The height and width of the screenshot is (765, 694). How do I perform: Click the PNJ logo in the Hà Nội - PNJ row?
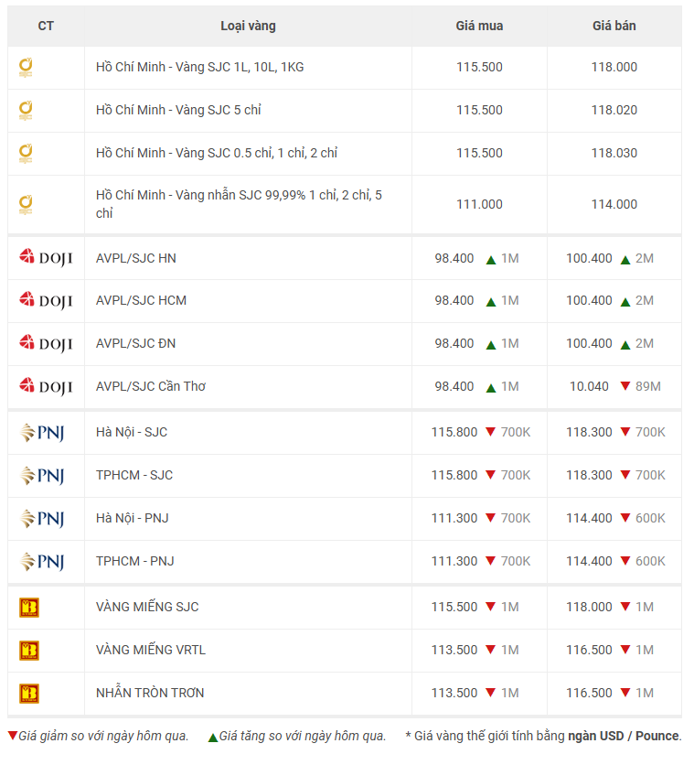pyautogui.click(x=42, y=519)
